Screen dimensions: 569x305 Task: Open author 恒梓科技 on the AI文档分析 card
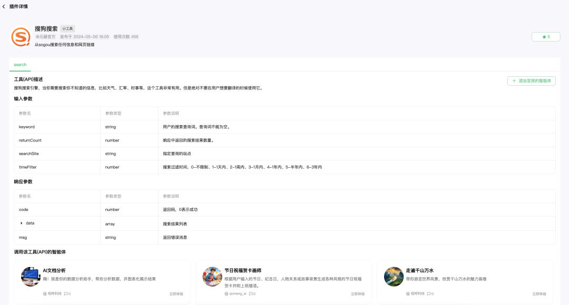[52, 294]
